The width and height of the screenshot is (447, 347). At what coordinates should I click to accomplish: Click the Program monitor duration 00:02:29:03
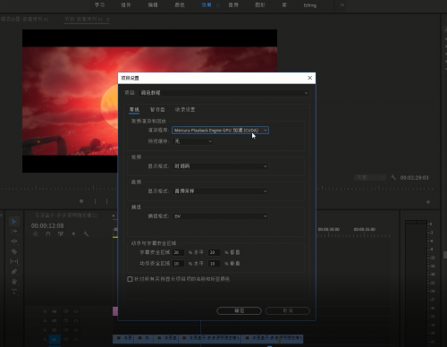point(414,178)
